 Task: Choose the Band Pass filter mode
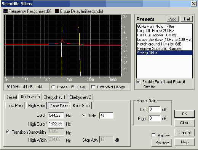point(59,106)
